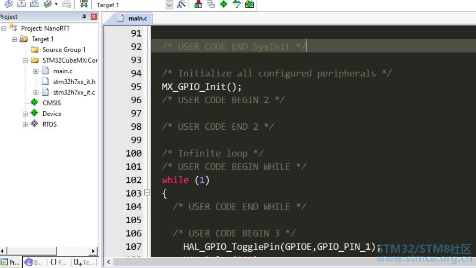
Task: Click line number 105 in the gutter
Action: (x=134, y=220)
